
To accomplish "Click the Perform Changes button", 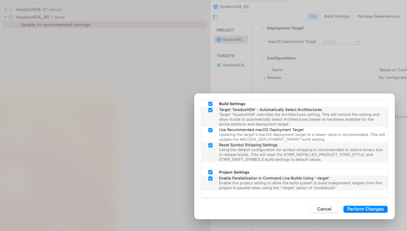I will 365,209.
